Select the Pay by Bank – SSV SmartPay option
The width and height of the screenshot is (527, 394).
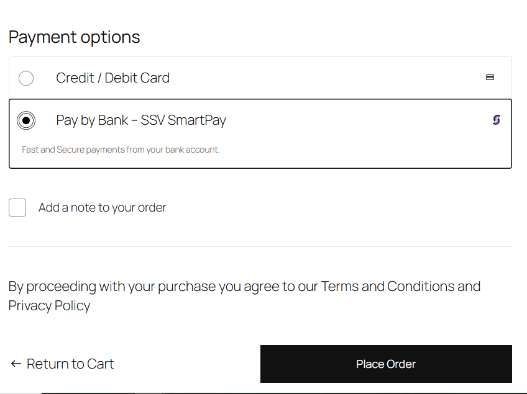pyautogui.click(x=25, y=120)
